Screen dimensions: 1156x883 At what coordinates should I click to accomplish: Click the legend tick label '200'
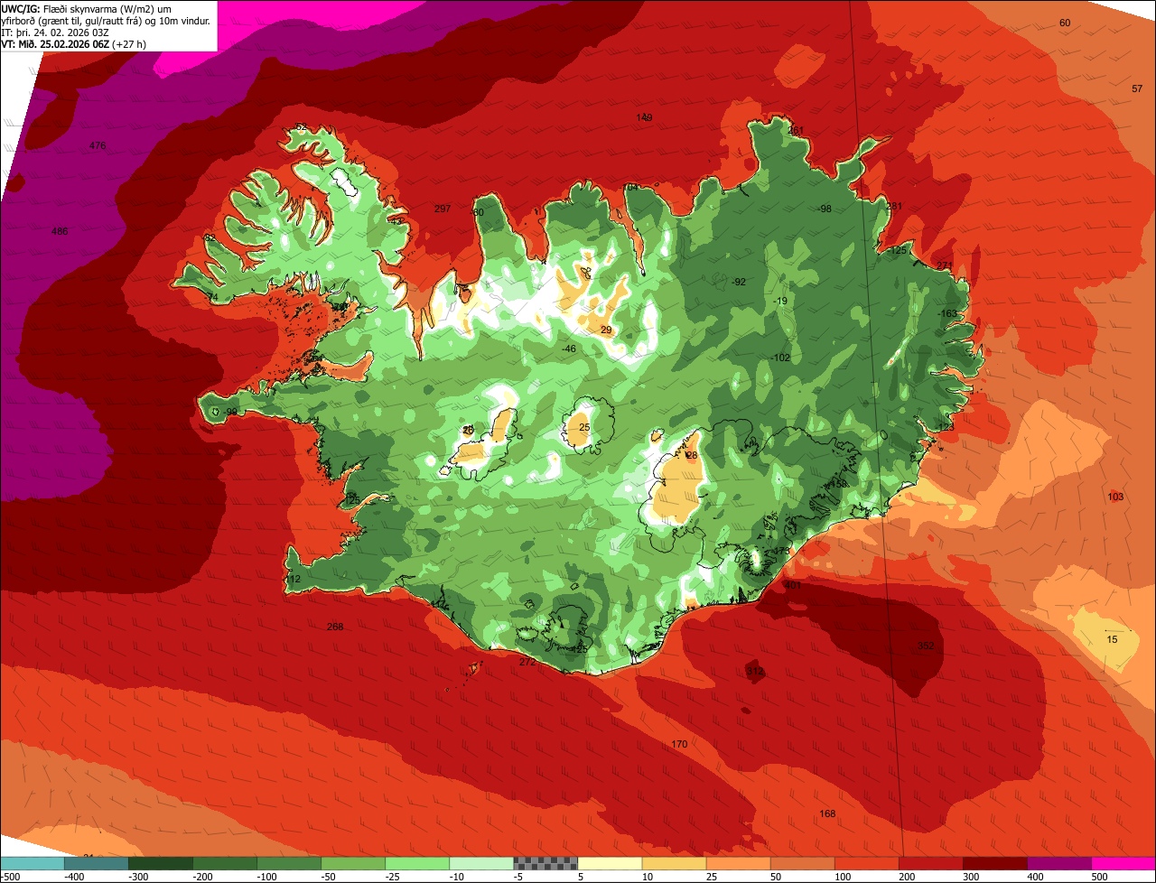coord(909,877)
